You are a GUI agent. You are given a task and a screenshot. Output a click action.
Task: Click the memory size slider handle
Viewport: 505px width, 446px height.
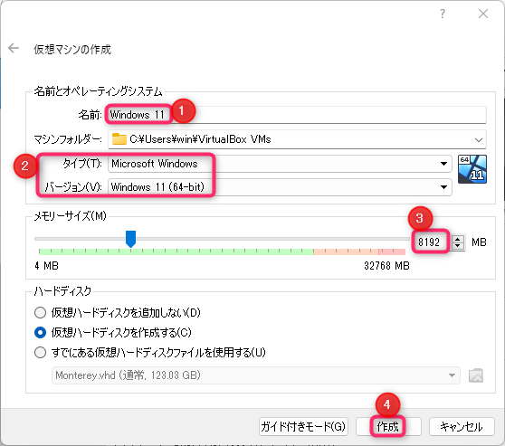[x=130, y=239]
